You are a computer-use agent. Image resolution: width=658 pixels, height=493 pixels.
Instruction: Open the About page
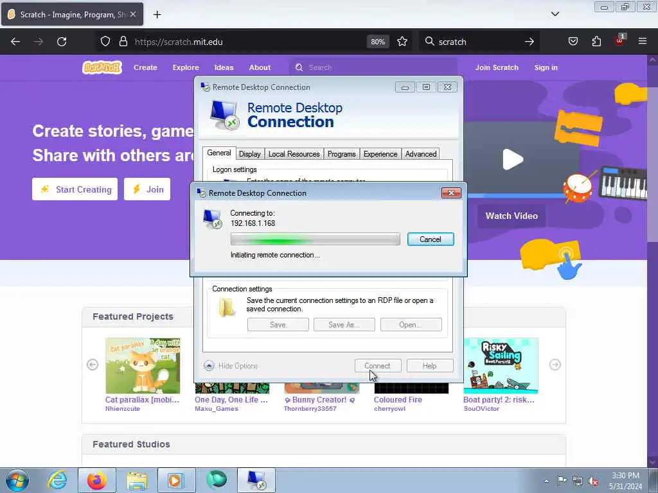click(260, 67)
